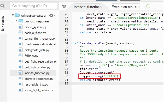
Task: Open fallback.py from the file tree
Action: pos(31,56)
